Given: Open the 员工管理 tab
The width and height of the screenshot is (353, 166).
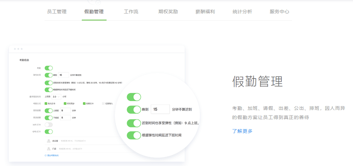Looking at the screenshot, I should tap(57, 11).
